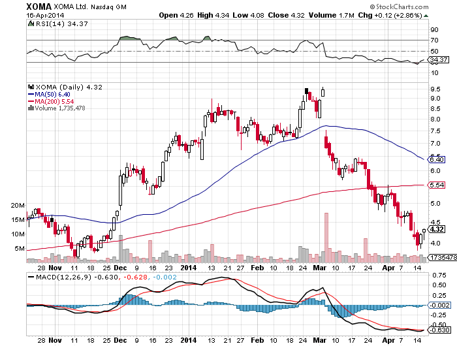The height and width of the screenshot is (346, 457).
Task: Click the 0.75 MACD axis label
Action: tap(439, 275)
